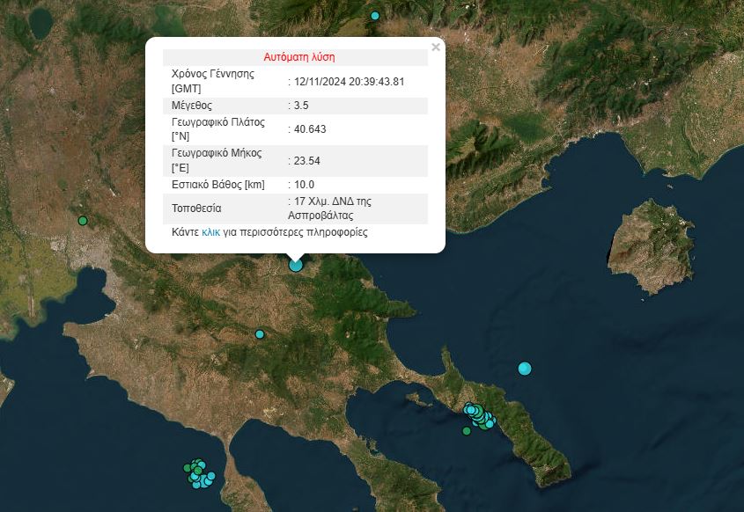Image resolution: width=744 pixels, height=512 pixels.
Task: Click the cyan earthquake marker at the map's top edge
Action: coord(375,16)
